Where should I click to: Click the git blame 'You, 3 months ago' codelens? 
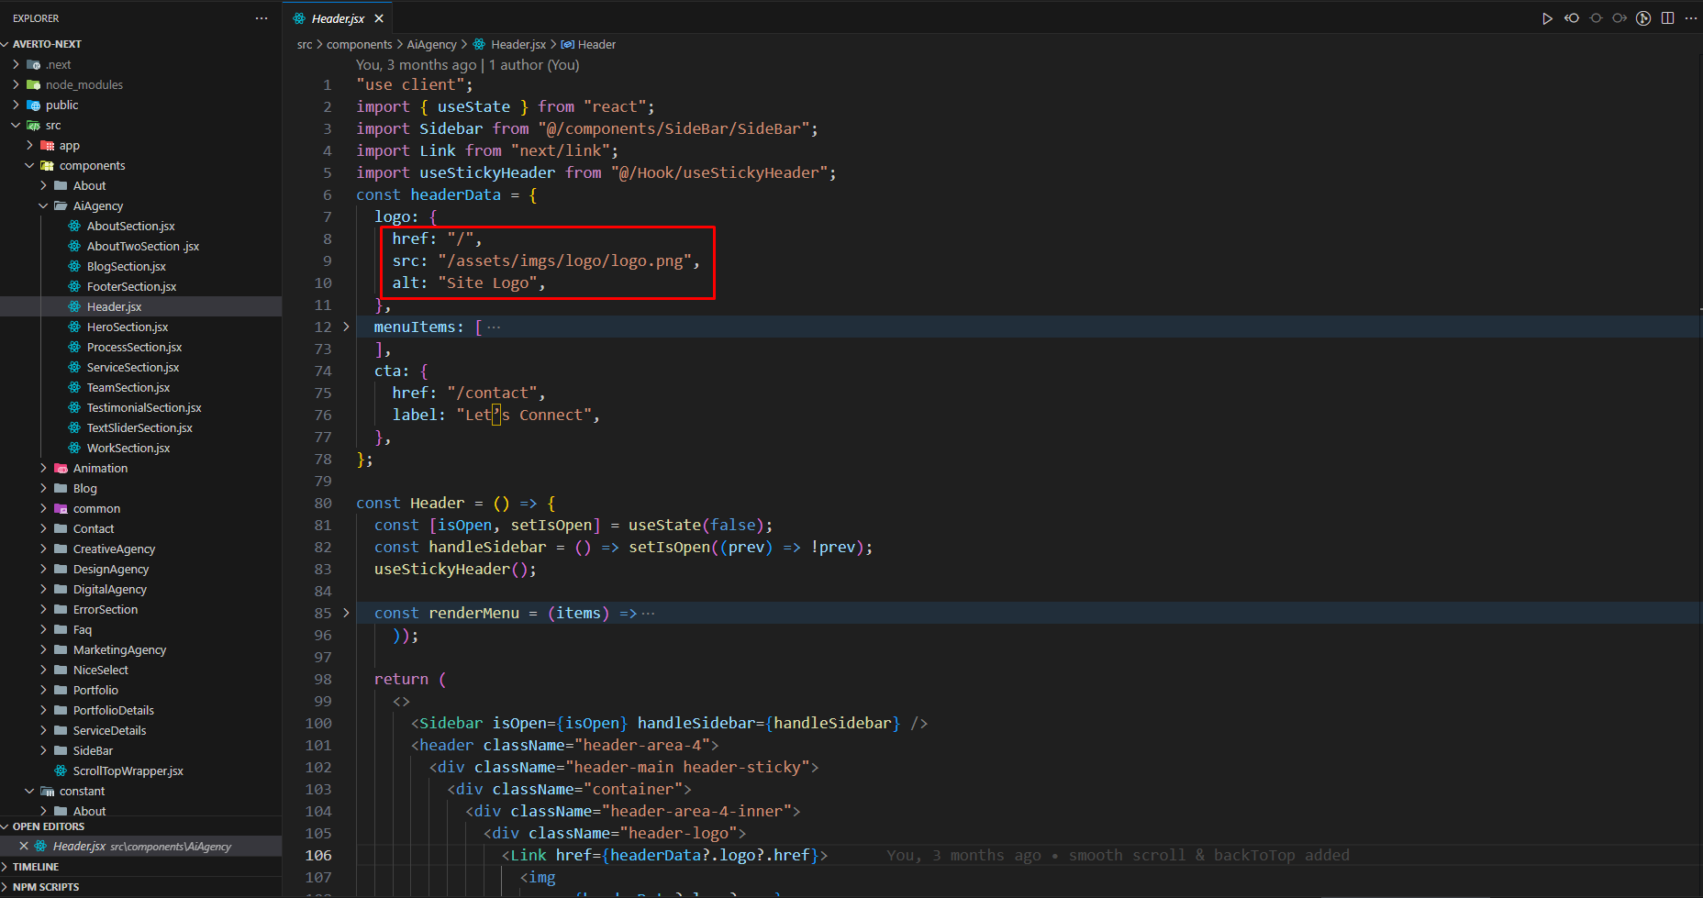click(x=417, y=64)
